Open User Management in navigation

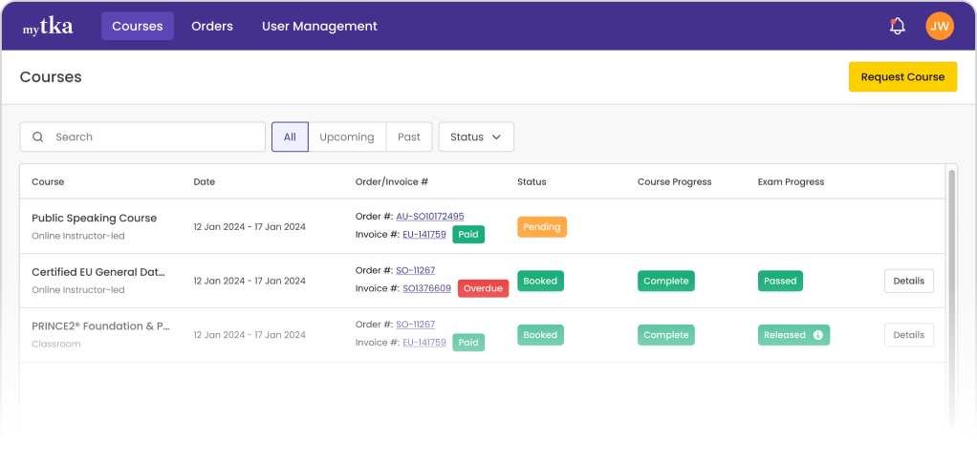[x=319, y=27]
